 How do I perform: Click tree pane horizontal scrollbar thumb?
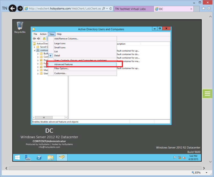coord(44,117)
